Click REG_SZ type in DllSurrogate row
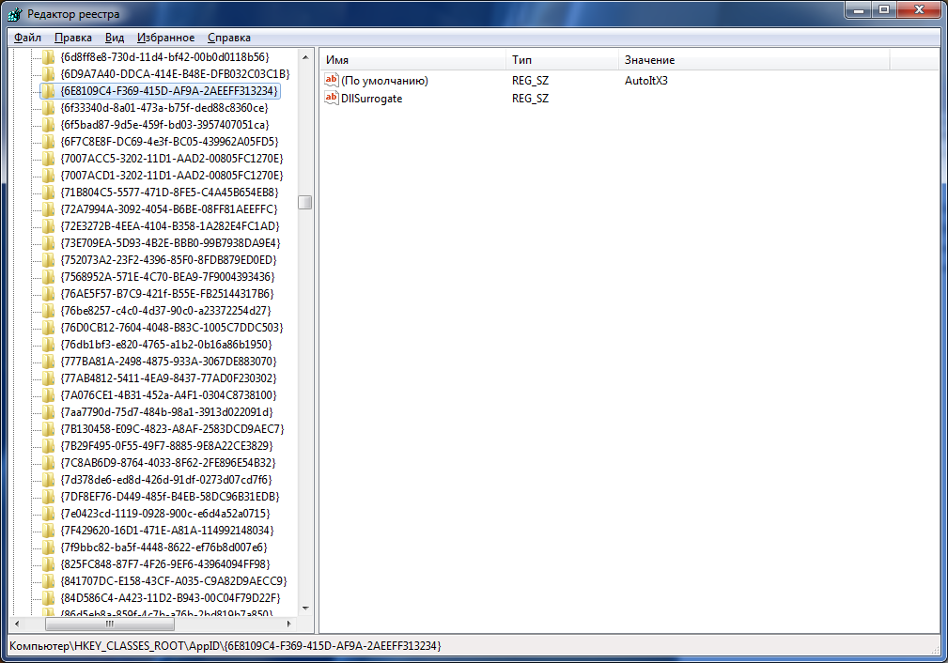The height and width of the screenshot is (663, 948). (530, 98)
